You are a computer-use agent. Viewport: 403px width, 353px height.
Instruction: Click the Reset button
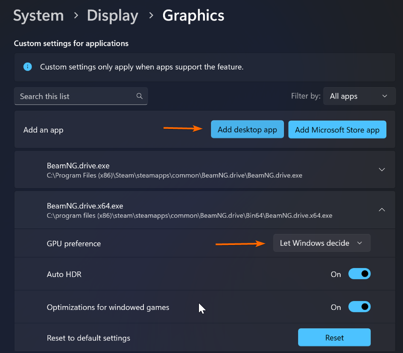point(334,337)
